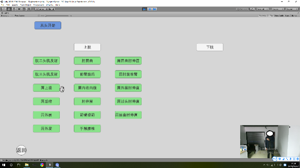Pause the running game
The height and width of the screenshot is (168, 300).
(x=150, y=9)
